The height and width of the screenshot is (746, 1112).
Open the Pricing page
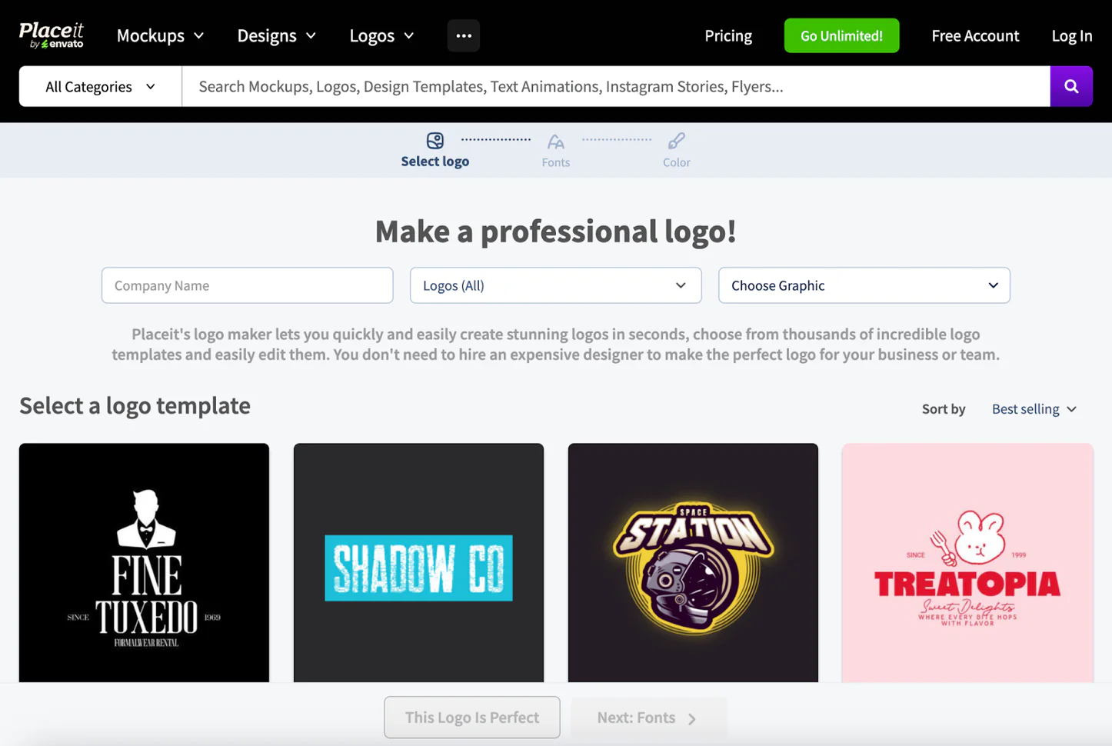click(727, 35)
